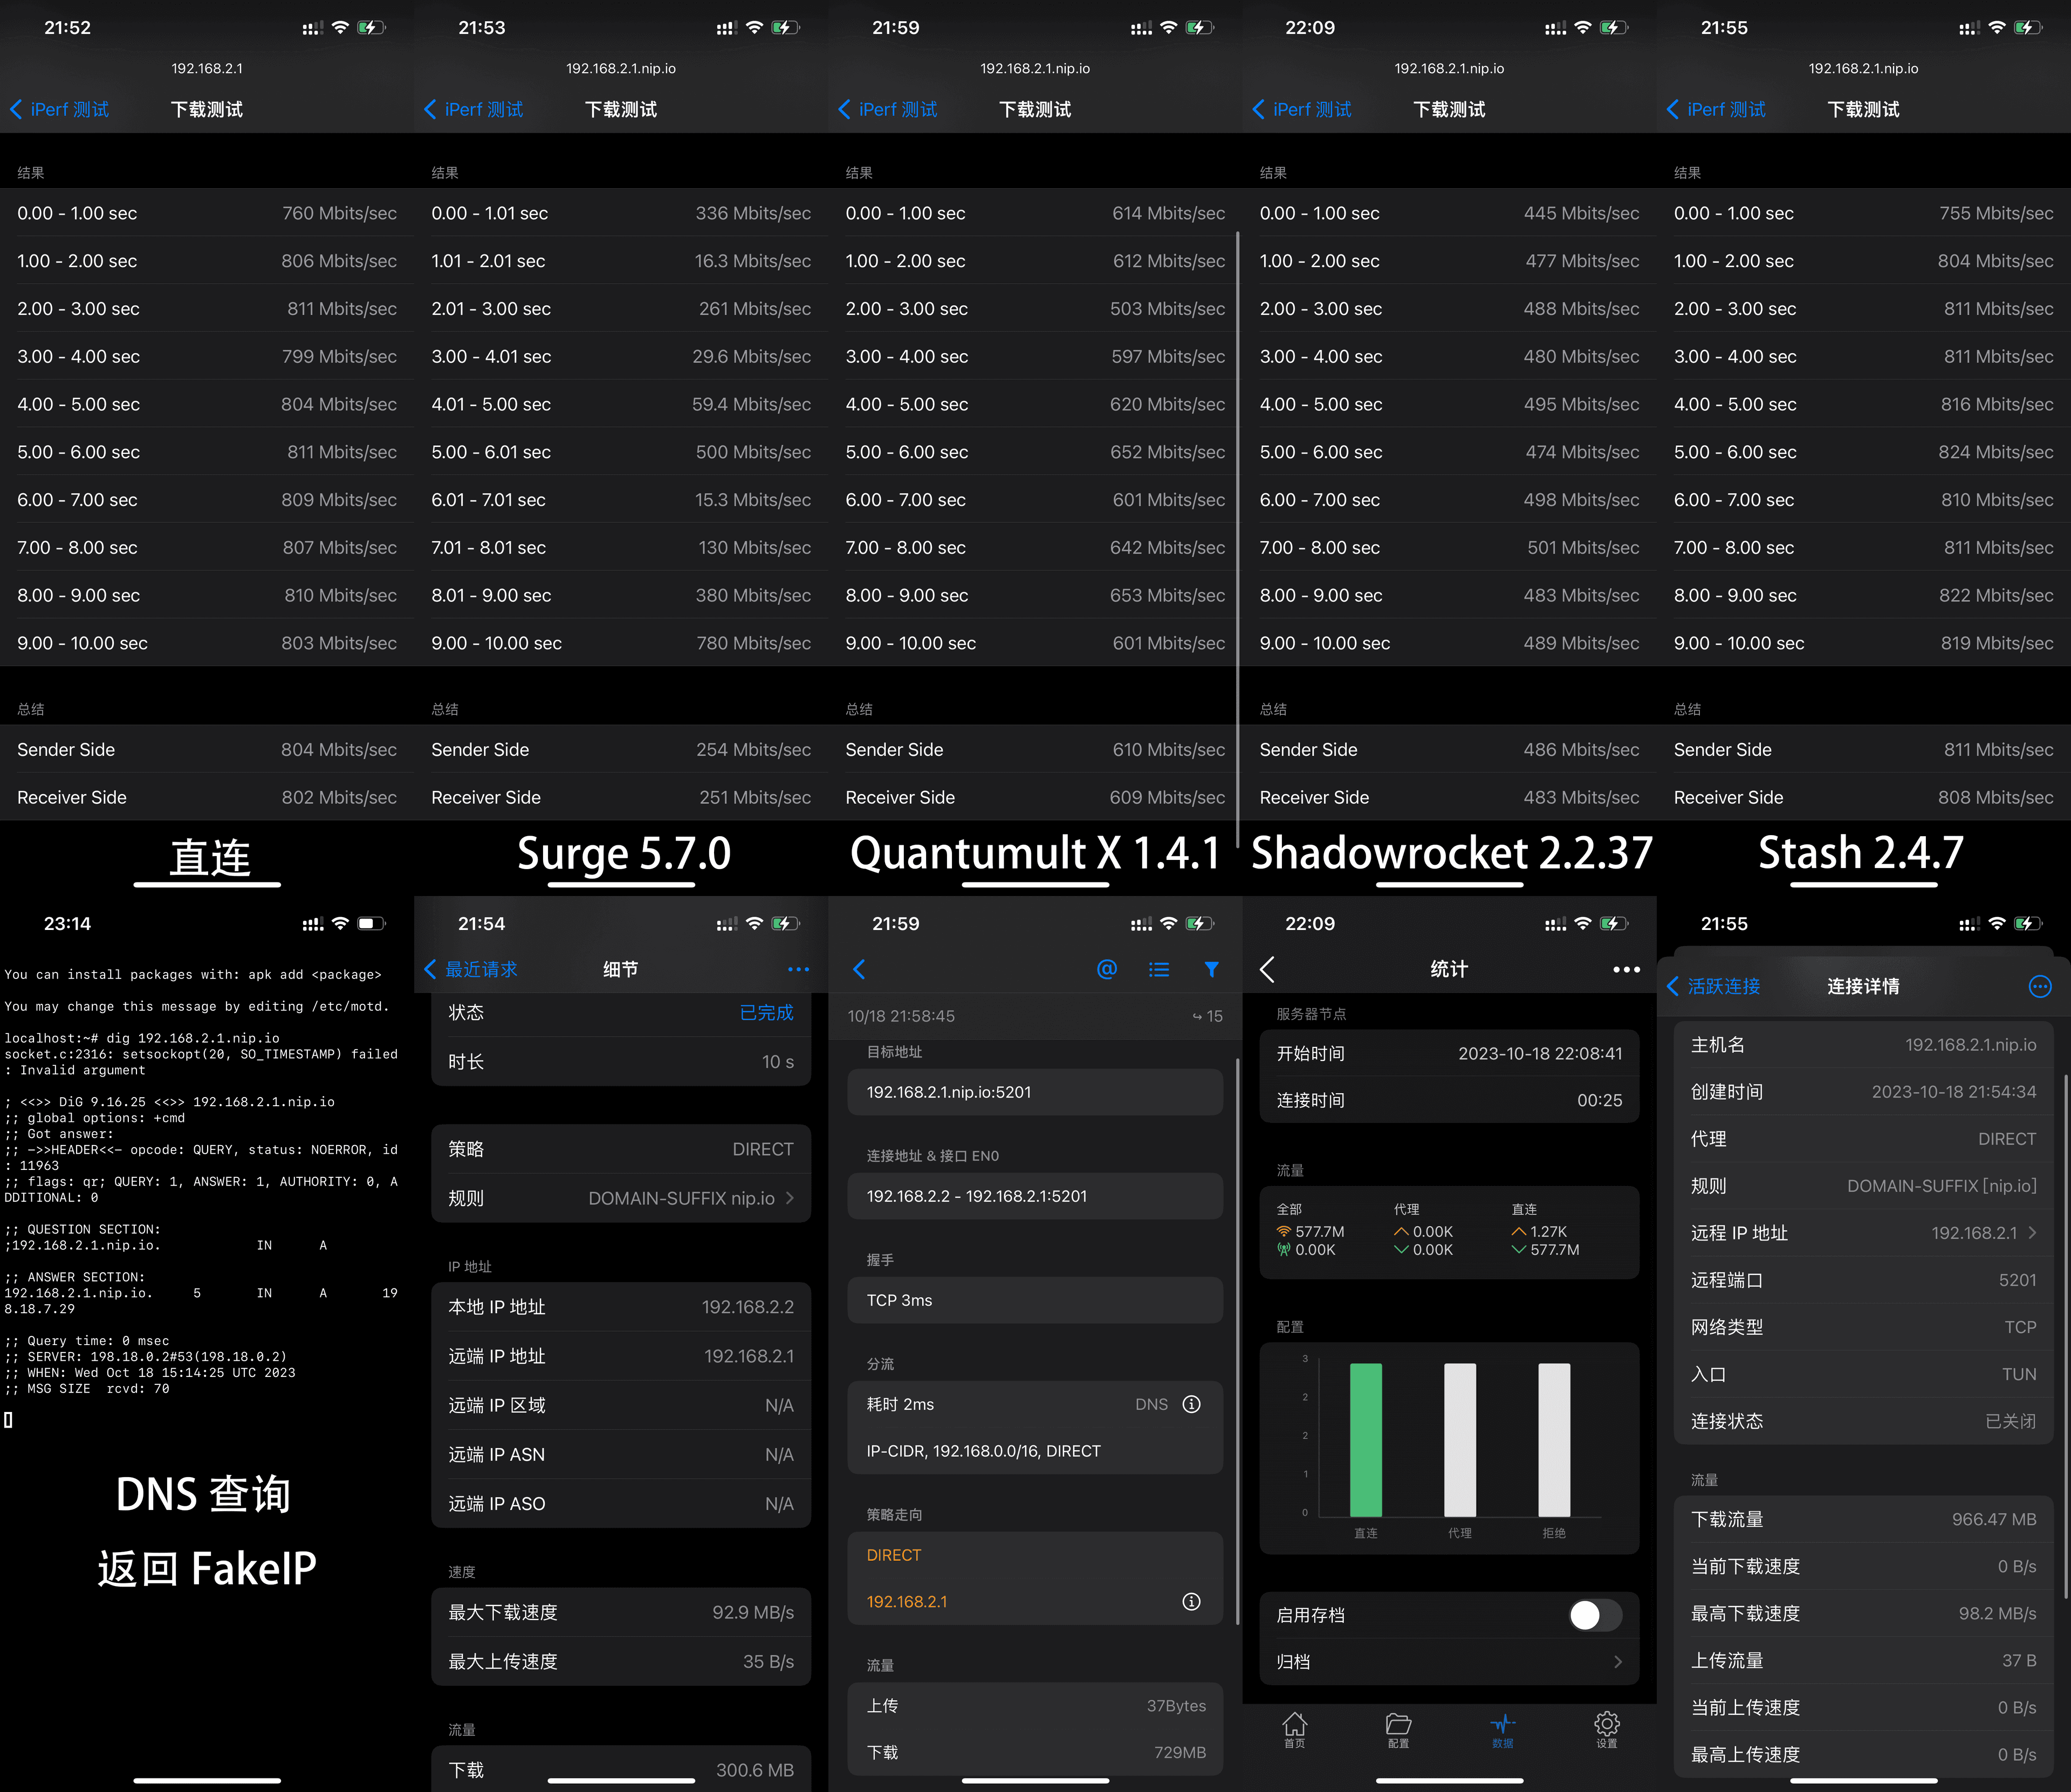
Task: Tap 目标地址 192.168.2.1.nip.io:5201 field
Action: [1034, 1092]
